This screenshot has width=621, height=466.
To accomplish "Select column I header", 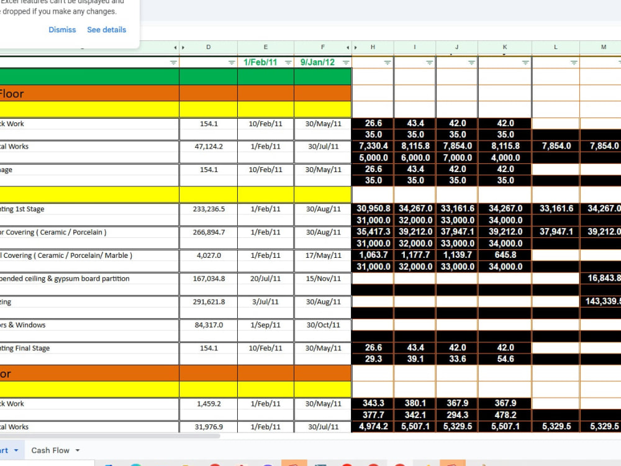I will [x=415, y=47].
